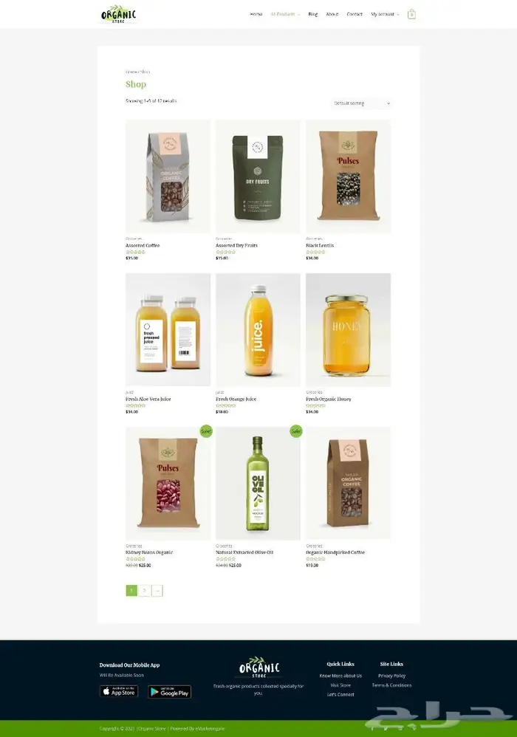Click the next page arrow button

pos(157,590)
